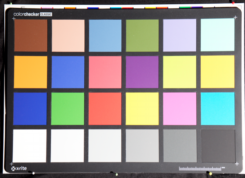This screenshot has height=178, width=245.
Task: Choose the lime yellow-green patch
Action: point(180,72)
